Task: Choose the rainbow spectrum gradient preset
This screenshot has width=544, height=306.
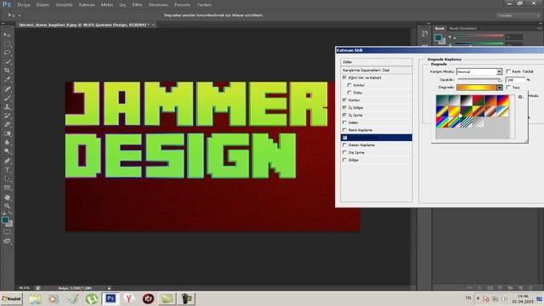Action: [x=442, y=122]
